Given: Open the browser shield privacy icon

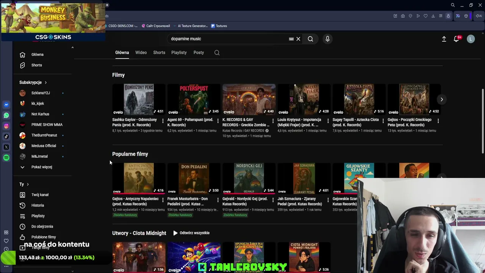Looking at the screenshot, I should click(410, 16).
